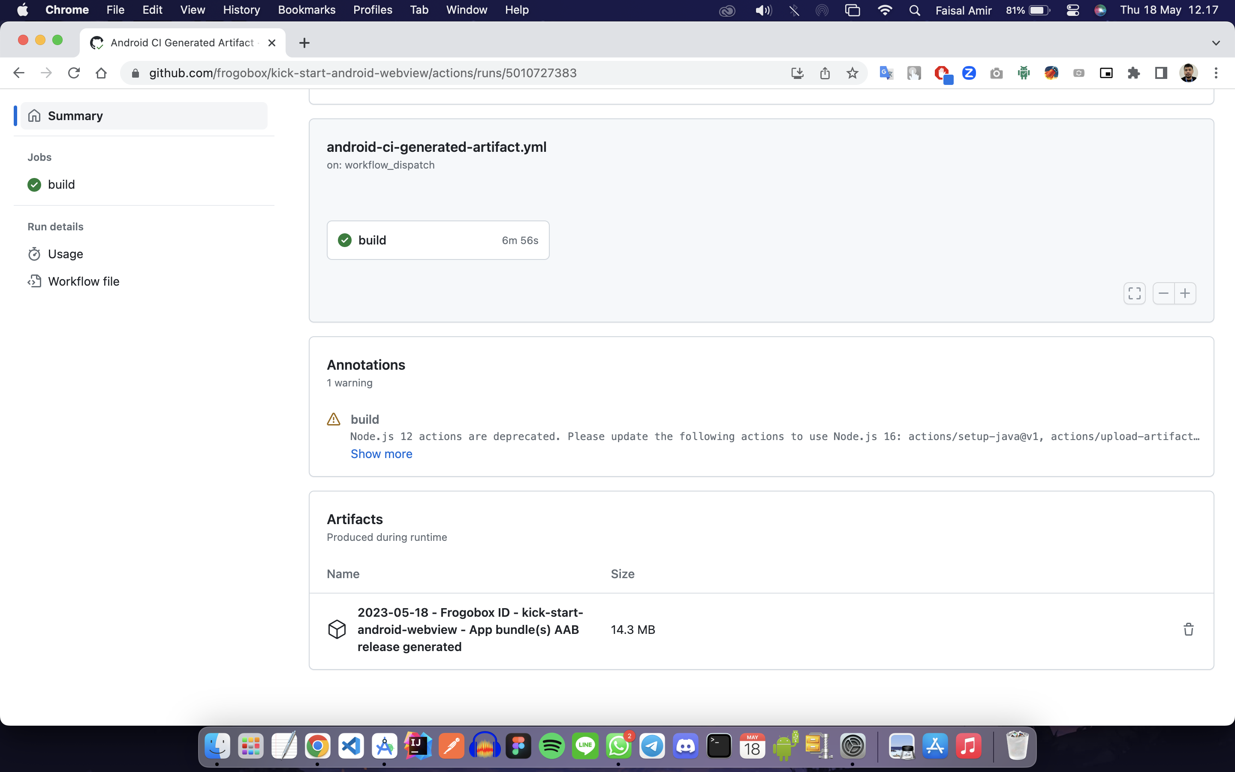Open the Chrome File menu

[115, 10]
